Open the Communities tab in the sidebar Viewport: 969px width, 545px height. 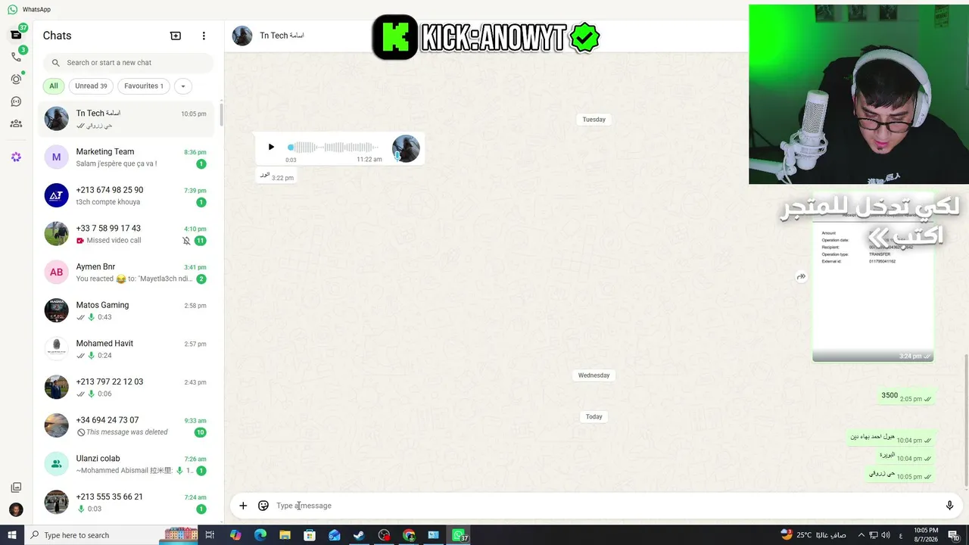tap(16, 123)
